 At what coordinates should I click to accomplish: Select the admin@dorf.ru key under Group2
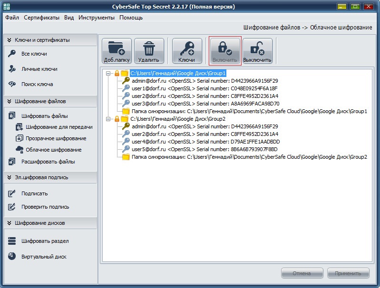pyautogui.click(x=205, y=126)
